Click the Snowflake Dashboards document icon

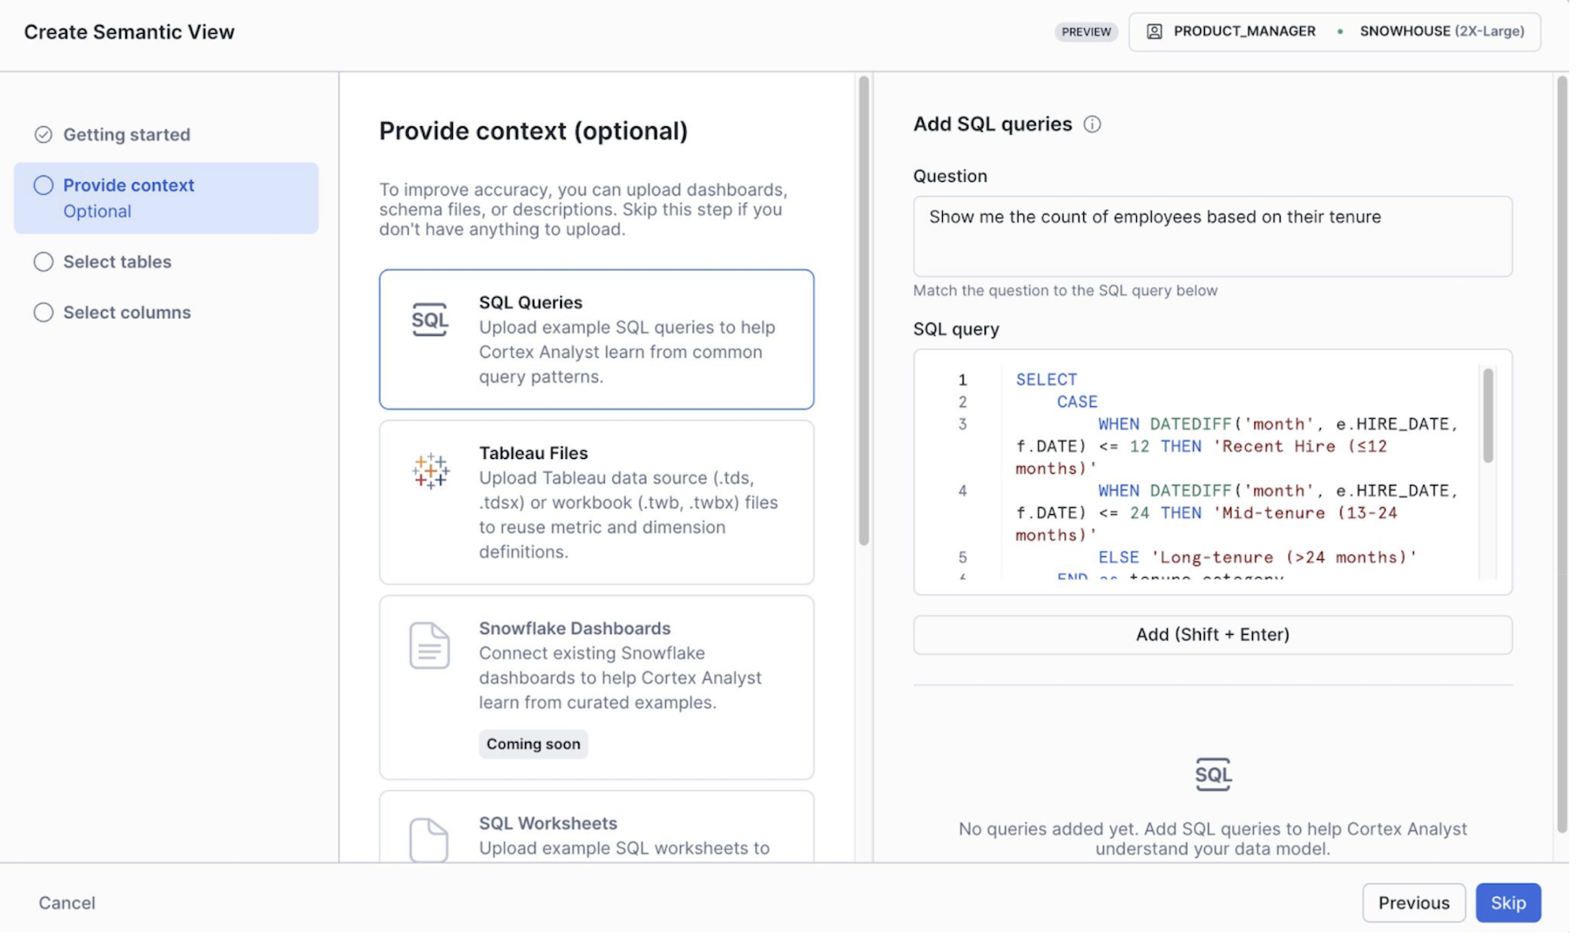click(x=429, y=647)
